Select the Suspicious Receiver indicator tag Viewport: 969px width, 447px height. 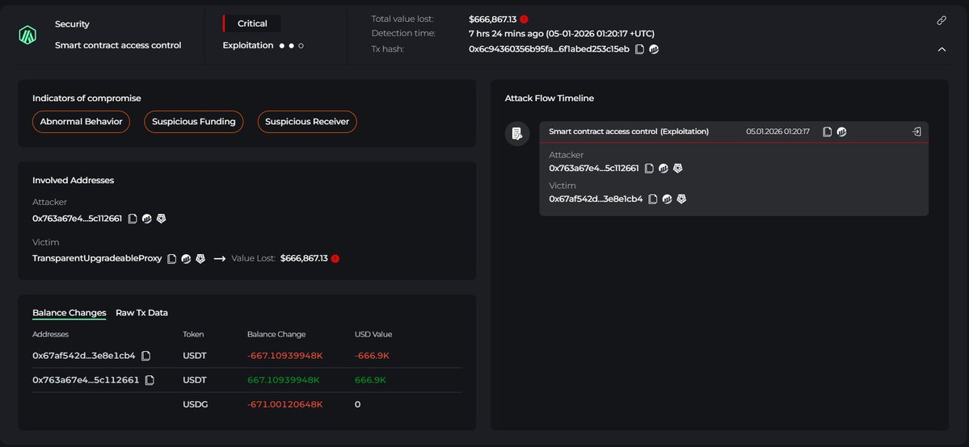click(x=307, y=122)
